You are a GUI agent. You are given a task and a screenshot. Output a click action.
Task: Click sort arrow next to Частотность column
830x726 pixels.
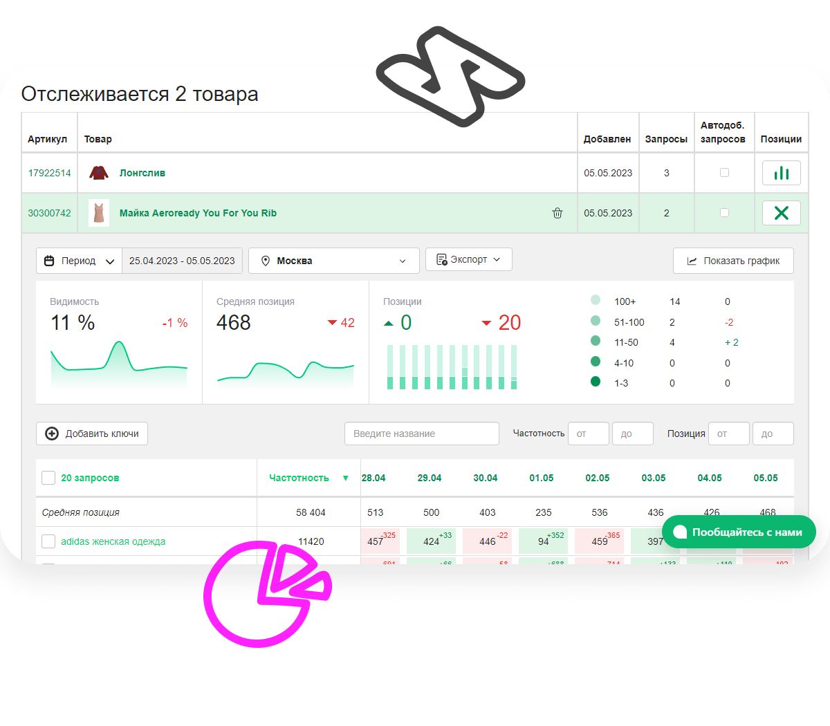pyautogui.click(x=346, y=477)
